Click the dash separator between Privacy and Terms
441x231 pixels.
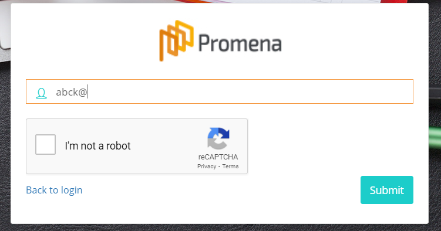(219, 167)
